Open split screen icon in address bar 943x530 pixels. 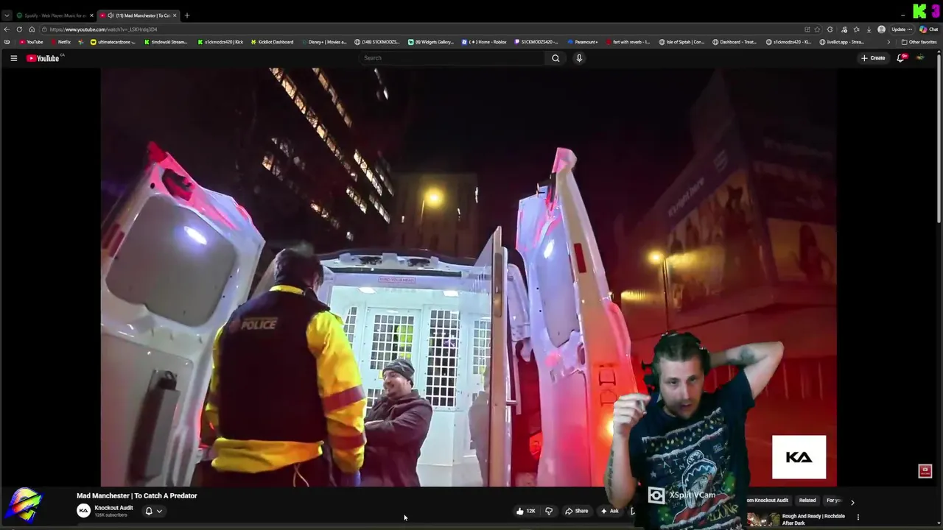[807, 29]
